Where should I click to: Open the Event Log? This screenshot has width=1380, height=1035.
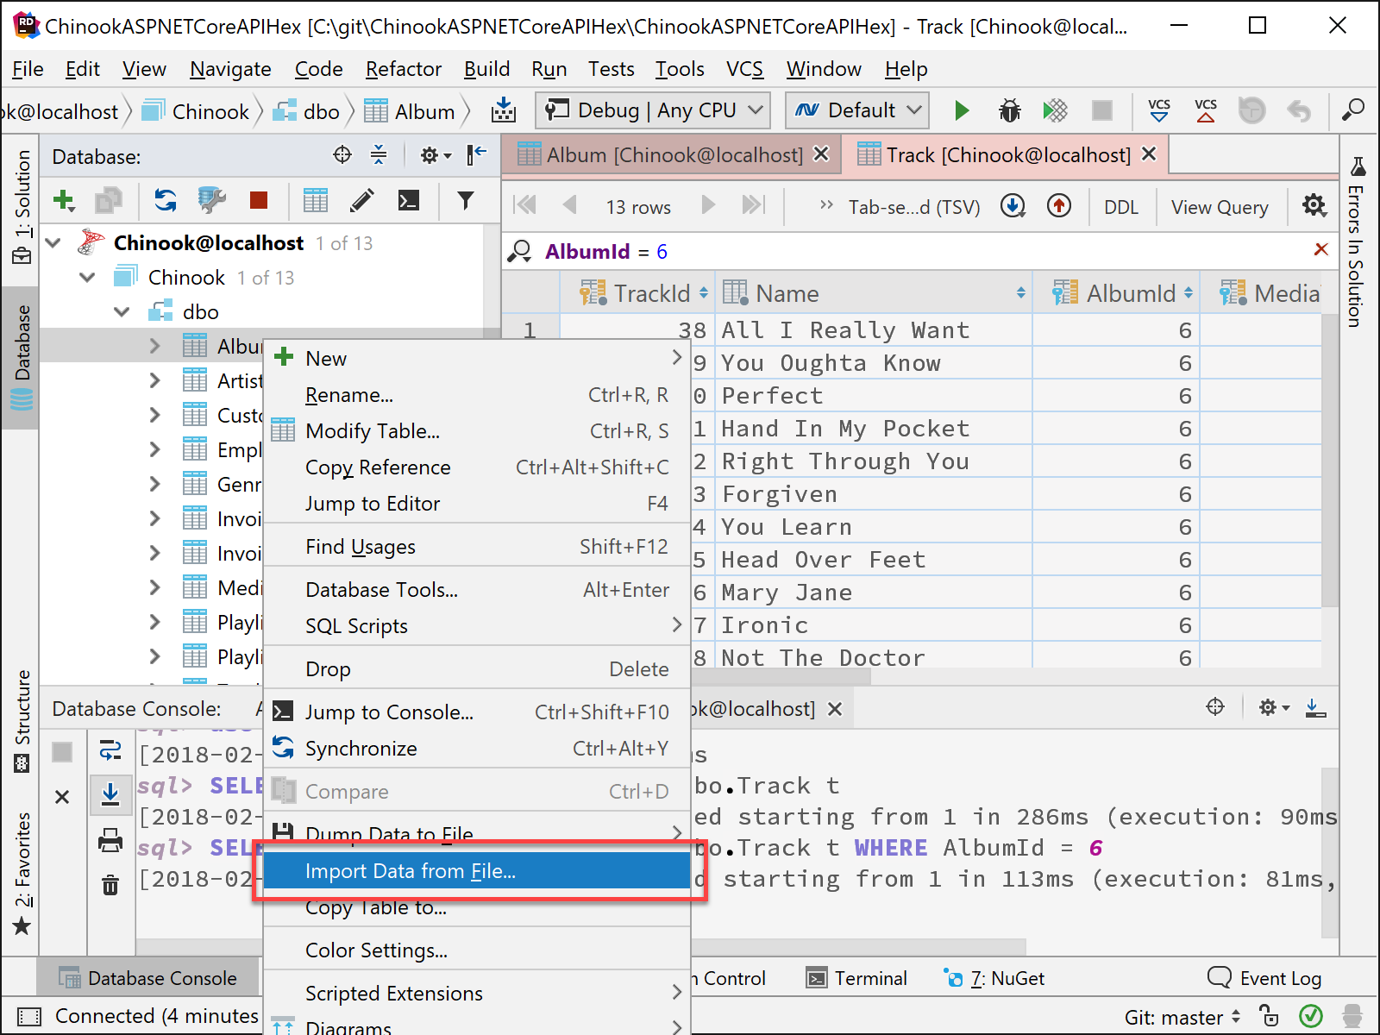point(1264,978)
